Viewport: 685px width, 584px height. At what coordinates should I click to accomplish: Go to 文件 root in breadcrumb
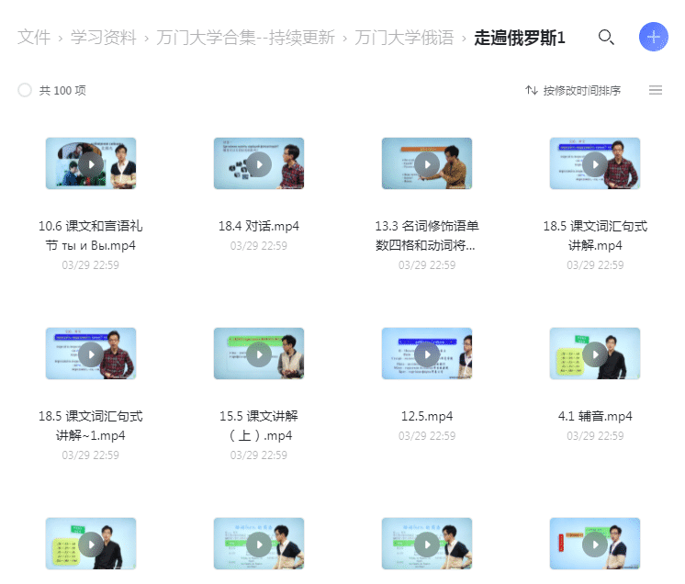[34, 38]
